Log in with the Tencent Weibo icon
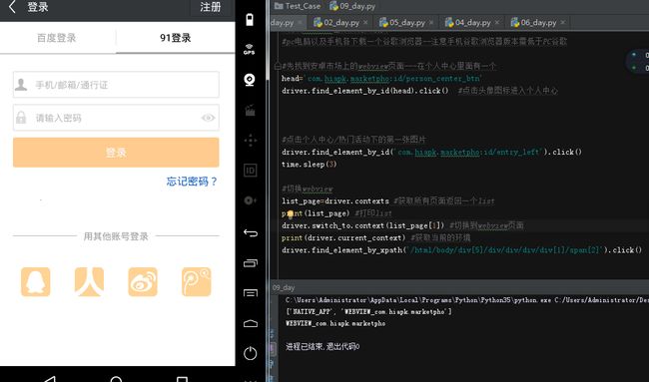 pos(196,282)
